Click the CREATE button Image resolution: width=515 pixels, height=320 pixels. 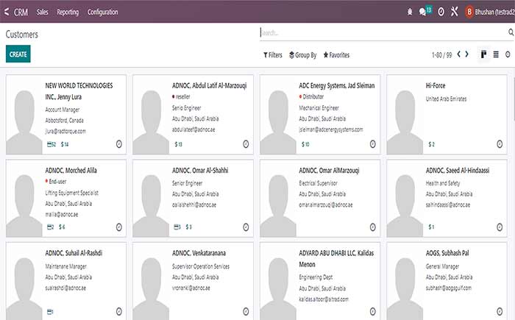[18, 54]
